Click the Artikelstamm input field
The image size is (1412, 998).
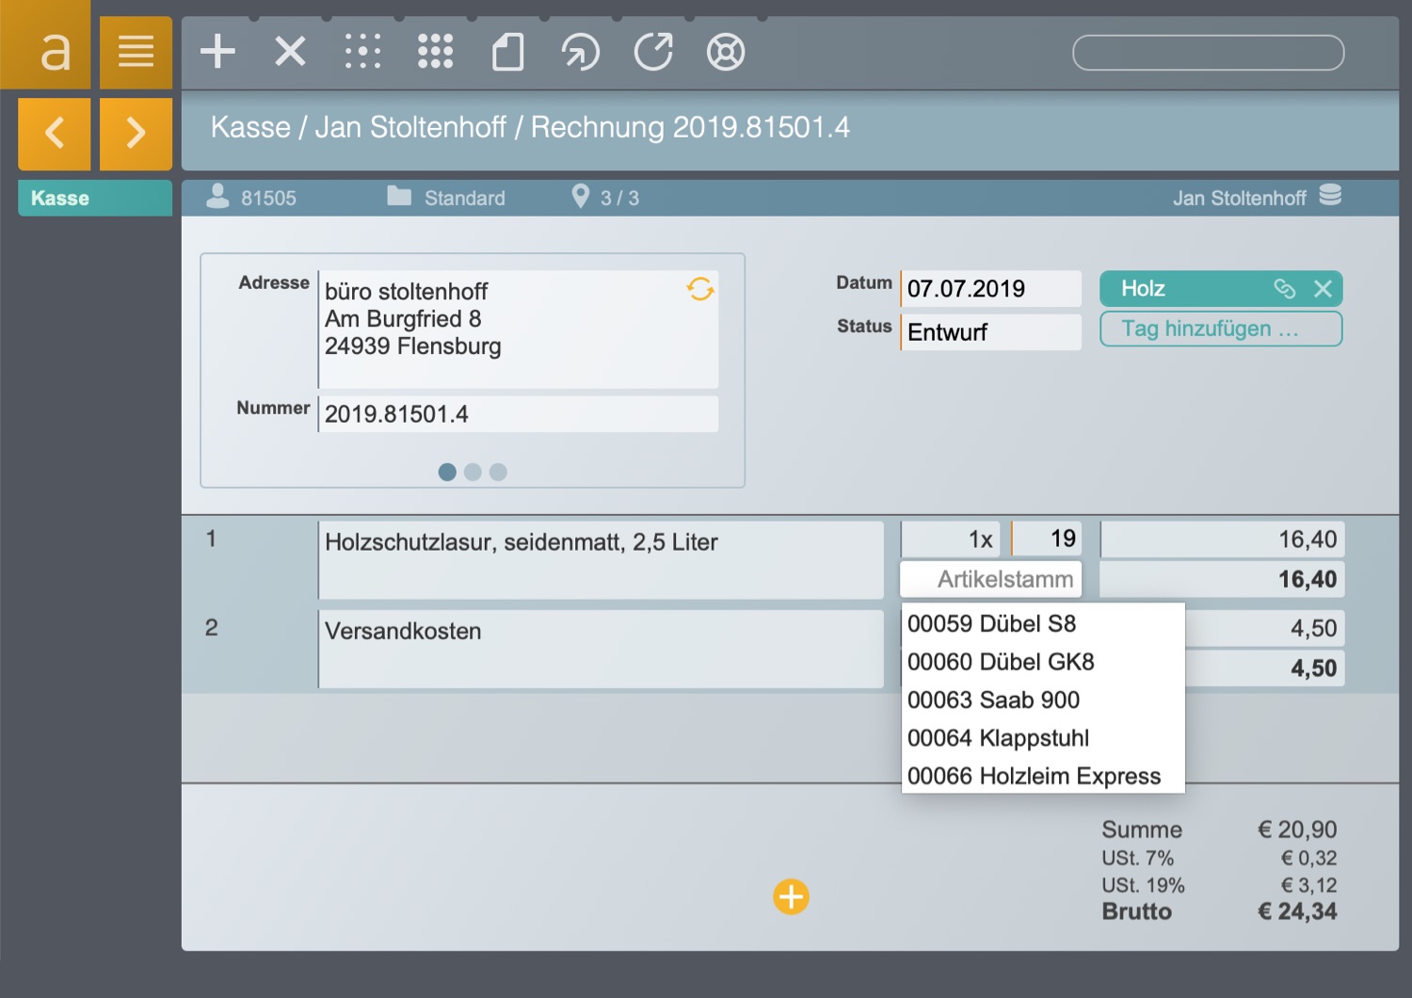tap(991, 579)
